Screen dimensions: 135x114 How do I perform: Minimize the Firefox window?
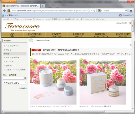(x=121, y=1)
